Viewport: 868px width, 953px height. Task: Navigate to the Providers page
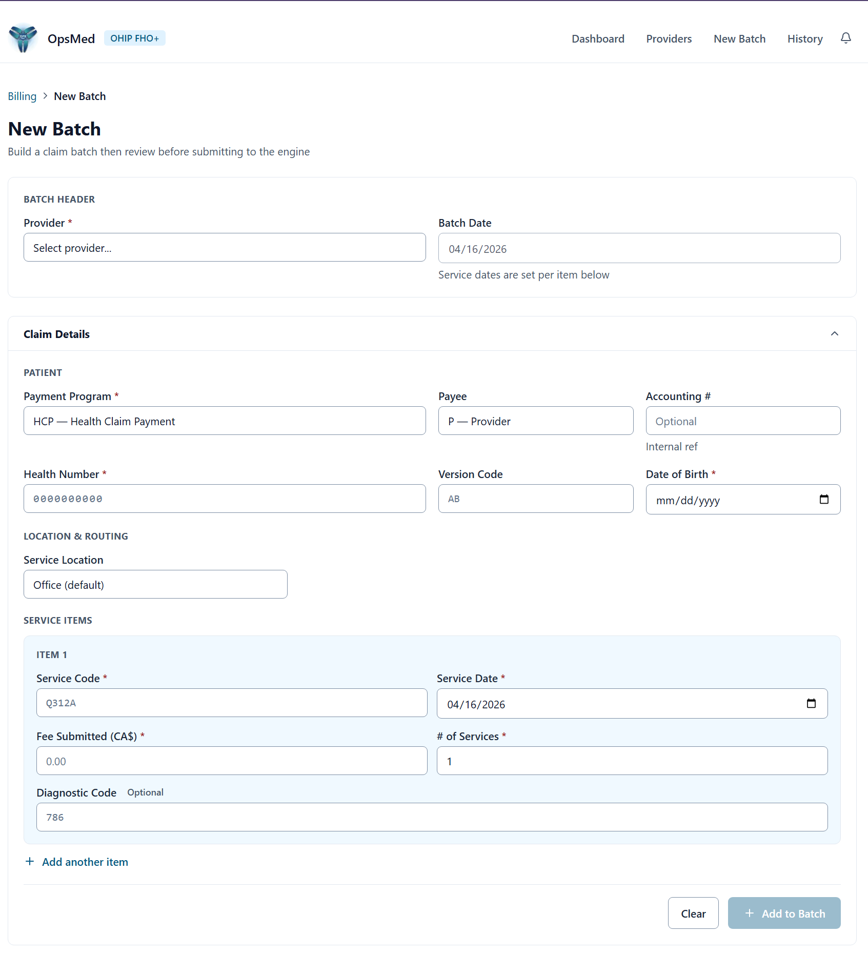(x=669, y=38)
